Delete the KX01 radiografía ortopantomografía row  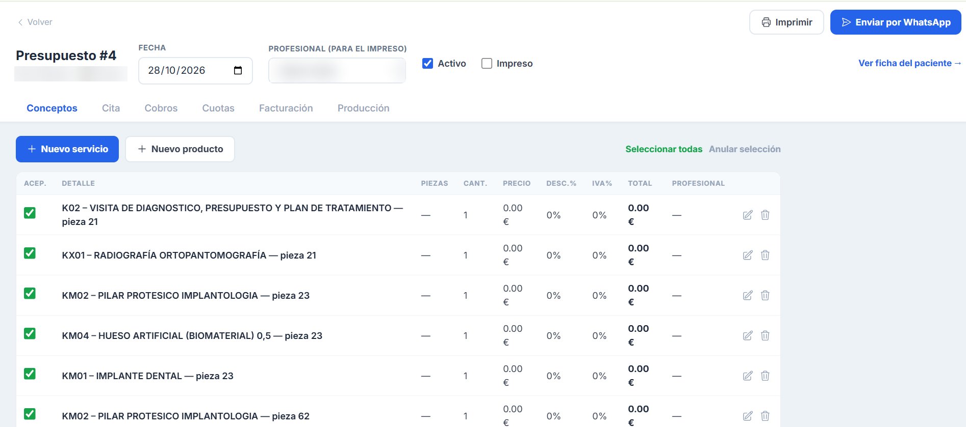[x=765, y=255]
